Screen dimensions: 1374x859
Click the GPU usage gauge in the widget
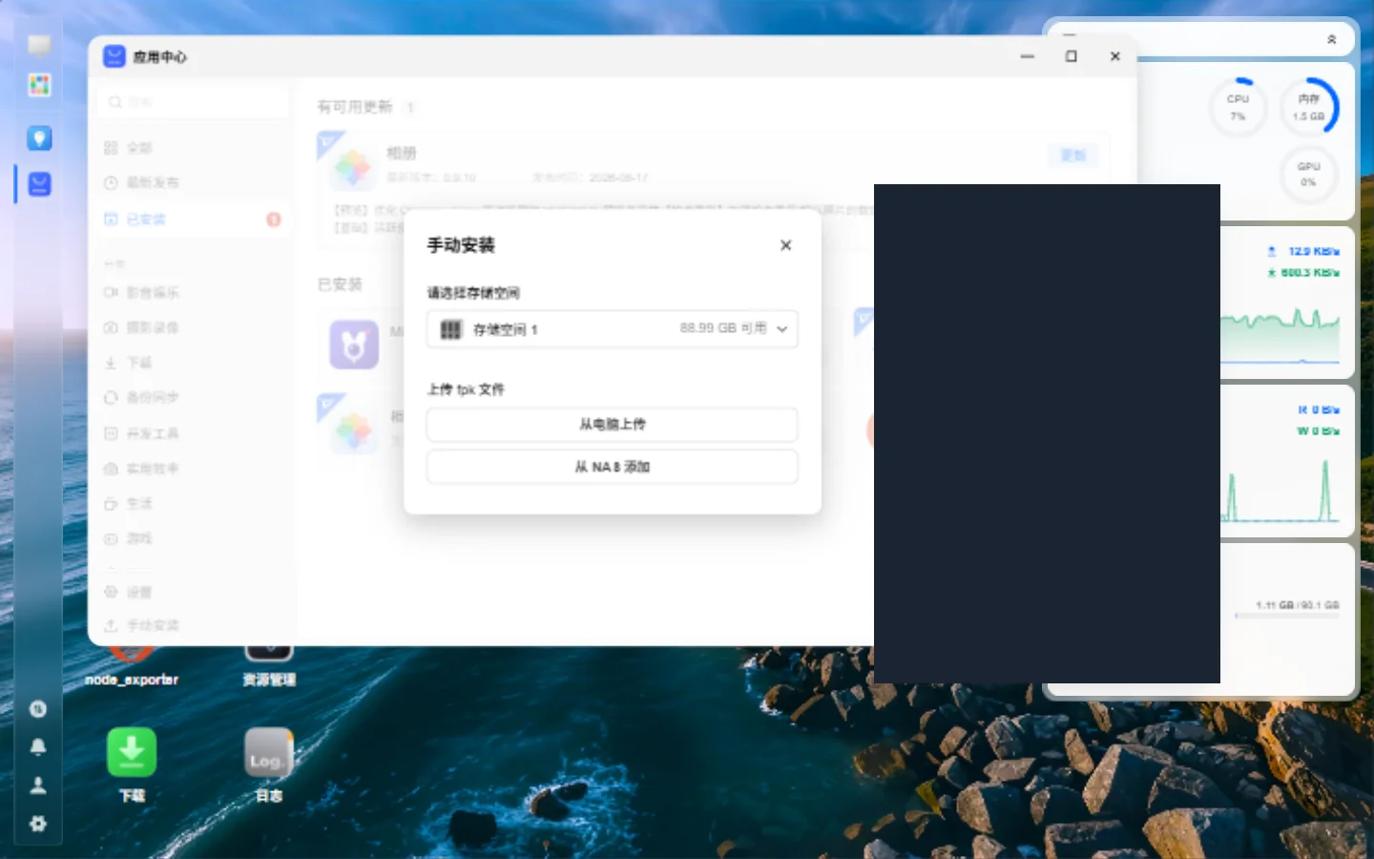coord(1308,174)
